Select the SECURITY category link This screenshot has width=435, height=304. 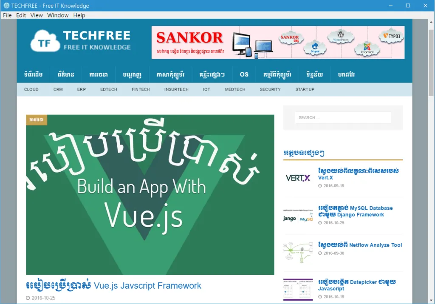270,89
